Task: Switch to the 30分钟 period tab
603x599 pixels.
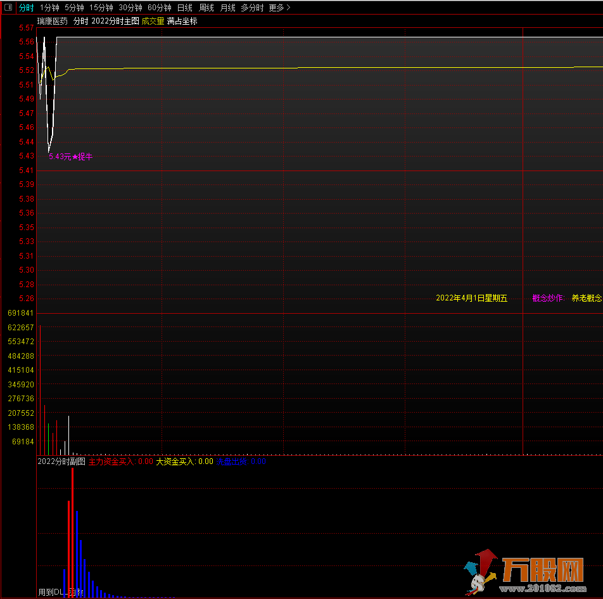Action: pyautogui.click(x=130, y=8)
